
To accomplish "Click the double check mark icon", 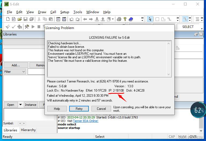I will point(8,27).
